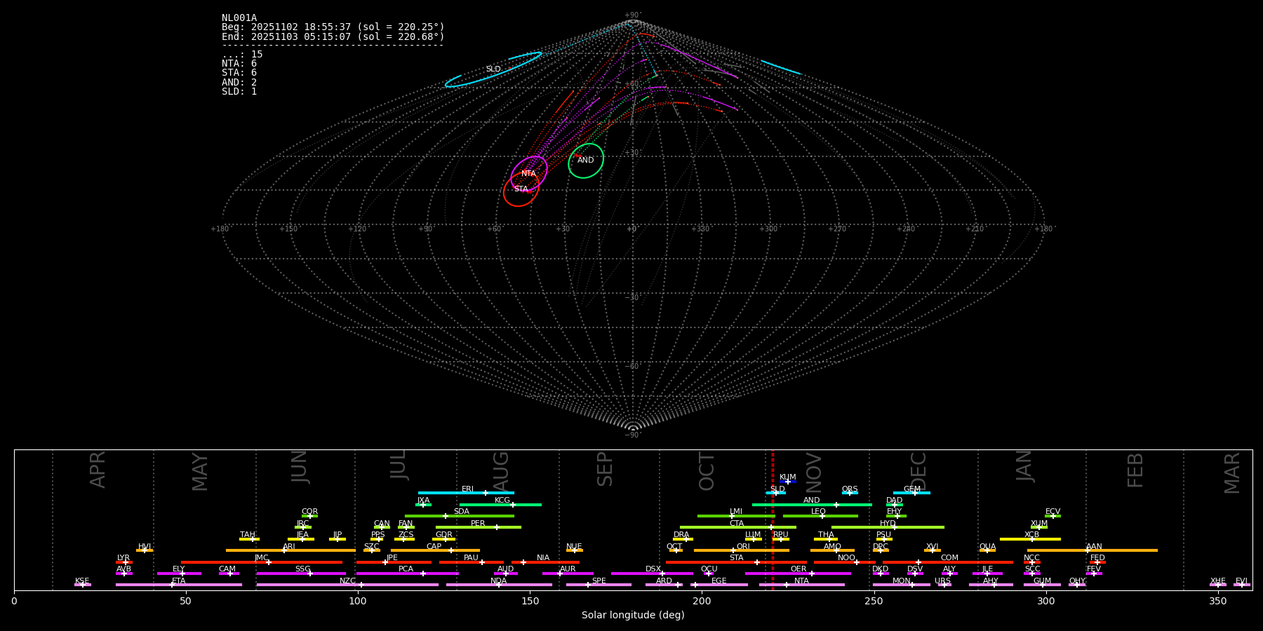Image resolution: width=1263 pixels, height=631 pixels.
Task: Click the 200 tick on solar longitude axis
Action: point(702,601)
